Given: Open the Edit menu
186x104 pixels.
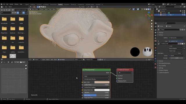Looking at the screenshot, I should pyautogui.click(x=7, y=4).
